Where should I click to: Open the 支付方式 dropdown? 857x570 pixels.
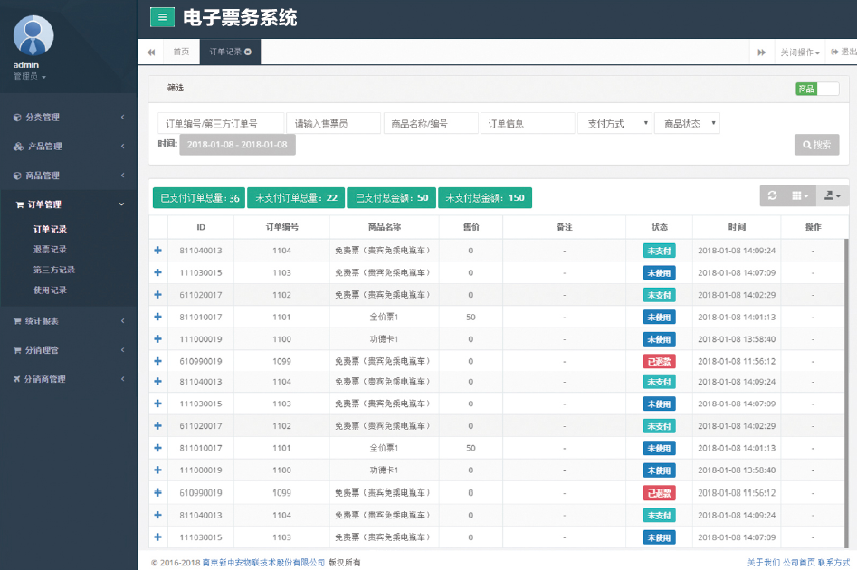[x=614, y=124]
